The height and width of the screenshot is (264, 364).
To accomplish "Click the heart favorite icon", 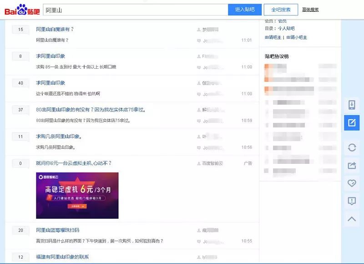I will [x=351, y=183].
